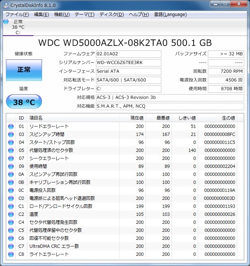Screen dimensions: 250x266
Task: Click the 健康状態 label
Action: 23,54
